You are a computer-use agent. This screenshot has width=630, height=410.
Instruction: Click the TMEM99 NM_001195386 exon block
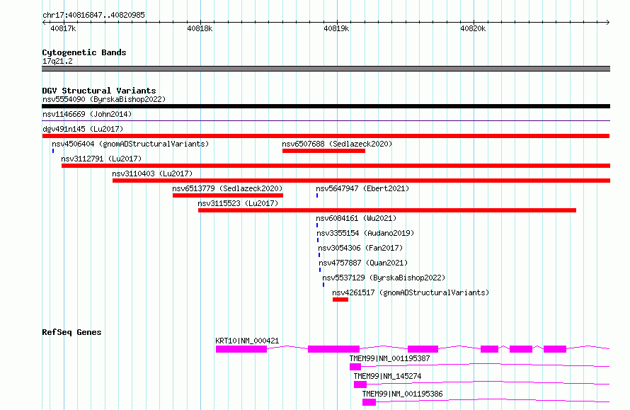(370, 402)
